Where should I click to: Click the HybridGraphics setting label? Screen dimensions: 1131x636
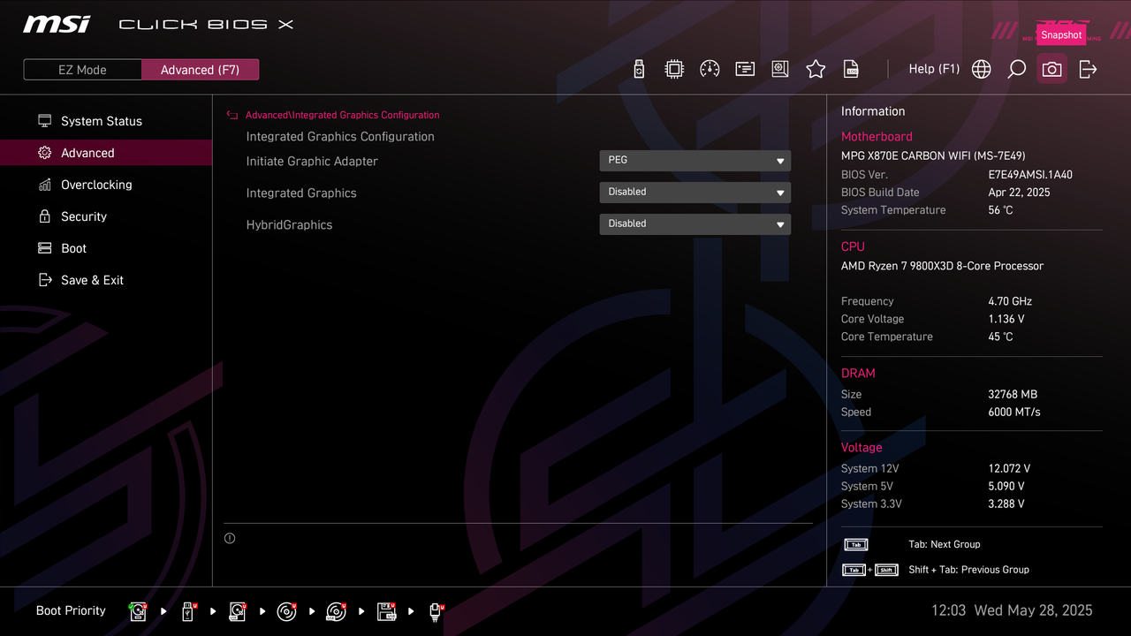click(x=289, y=224)
